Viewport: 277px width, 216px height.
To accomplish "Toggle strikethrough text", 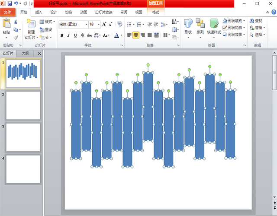I will 89,35.
